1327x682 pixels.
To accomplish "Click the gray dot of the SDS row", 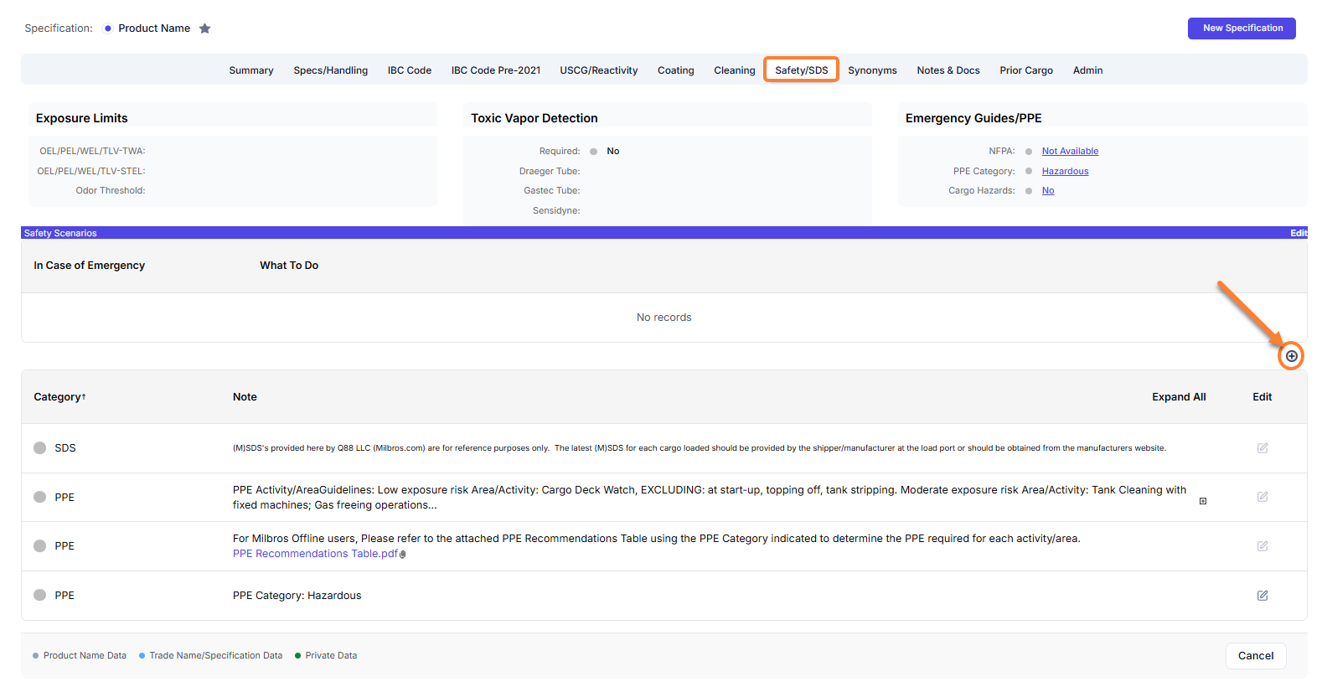I will coord(39,448).
